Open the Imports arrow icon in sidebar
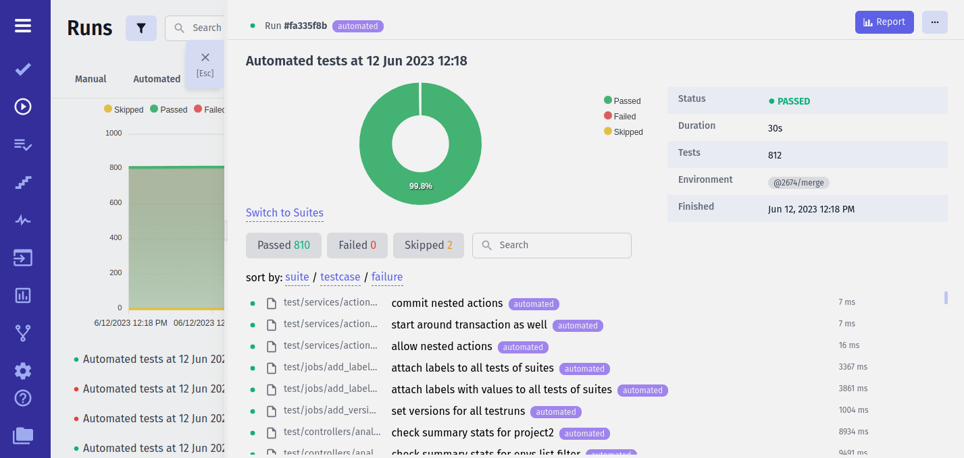Screen dimensions: 964x458 tap(23, 258)
